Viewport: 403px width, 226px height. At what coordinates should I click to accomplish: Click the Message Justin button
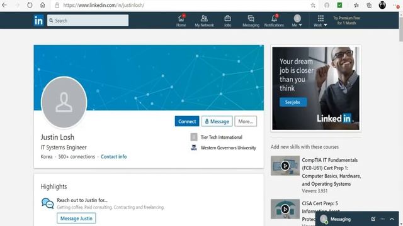point(76,218)
